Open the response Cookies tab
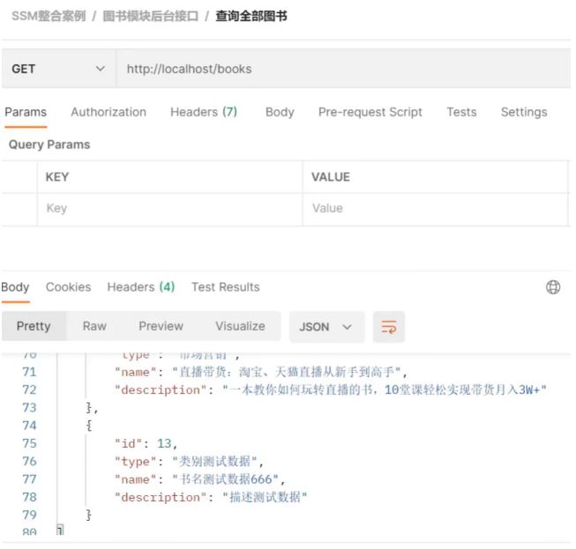Screen dimensions: 576x549 68,287
